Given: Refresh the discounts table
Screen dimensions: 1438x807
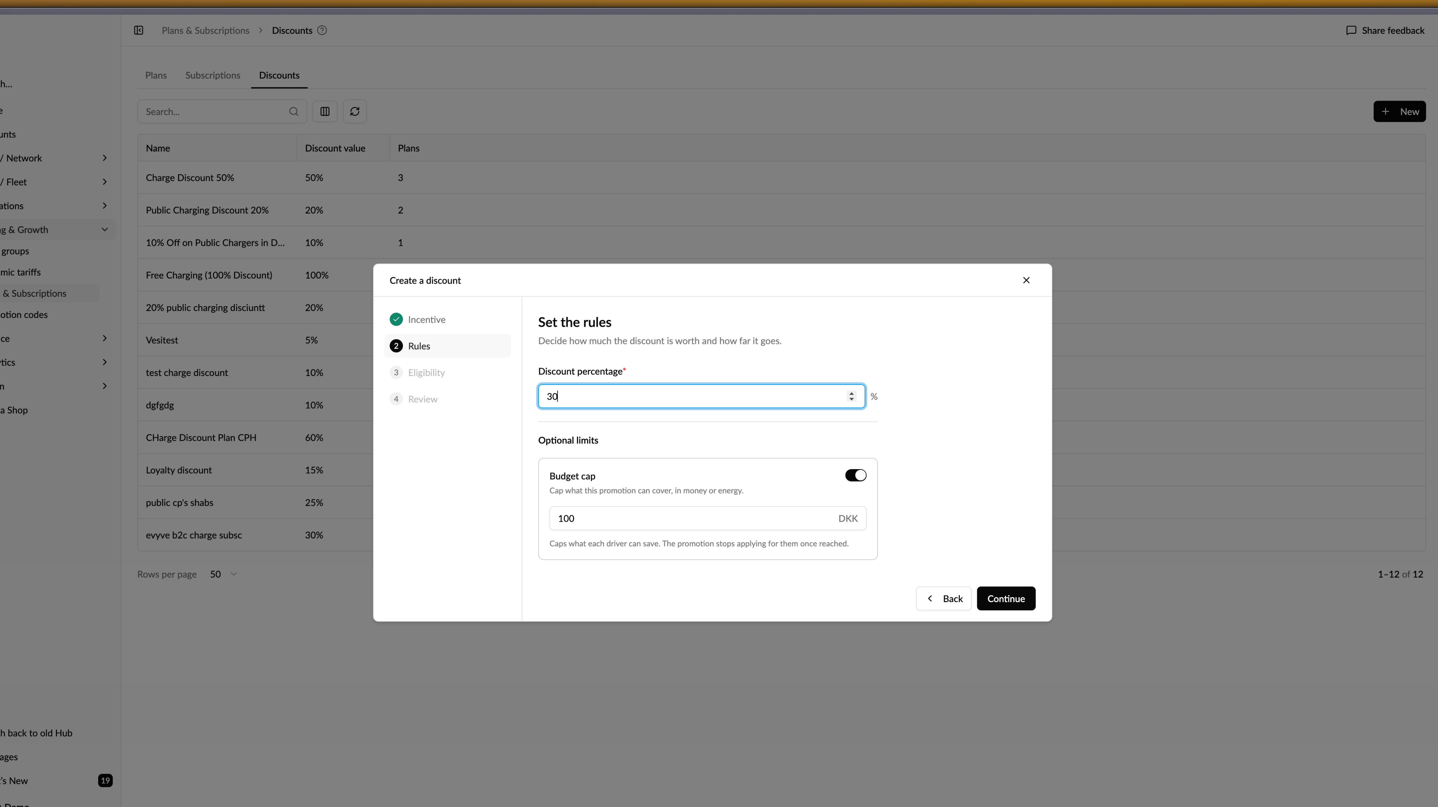Looking at the screenshot, I should (354, 112).
